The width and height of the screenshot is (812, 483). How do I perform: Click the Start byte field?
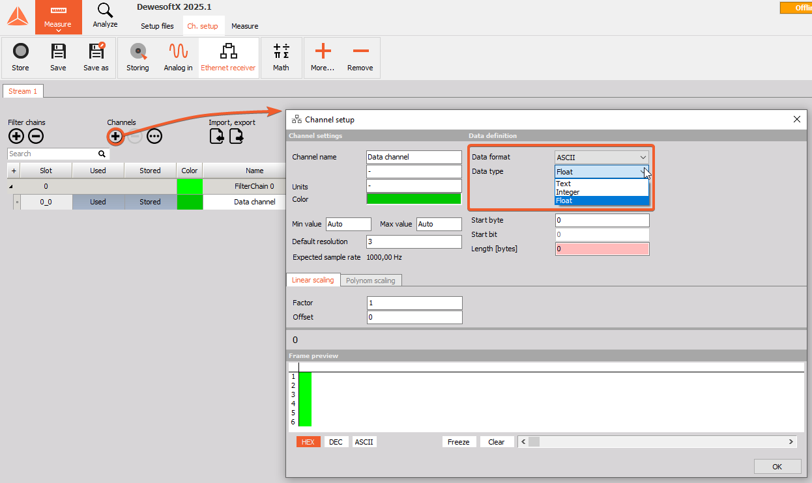pos(602,221)
